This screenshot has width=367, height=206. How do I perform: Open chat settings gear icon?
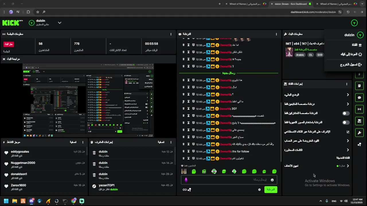259,189
